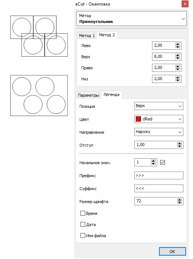Uncheck the Начальное знач. checkbox
The image size is (193, 259).
point(163,162)
